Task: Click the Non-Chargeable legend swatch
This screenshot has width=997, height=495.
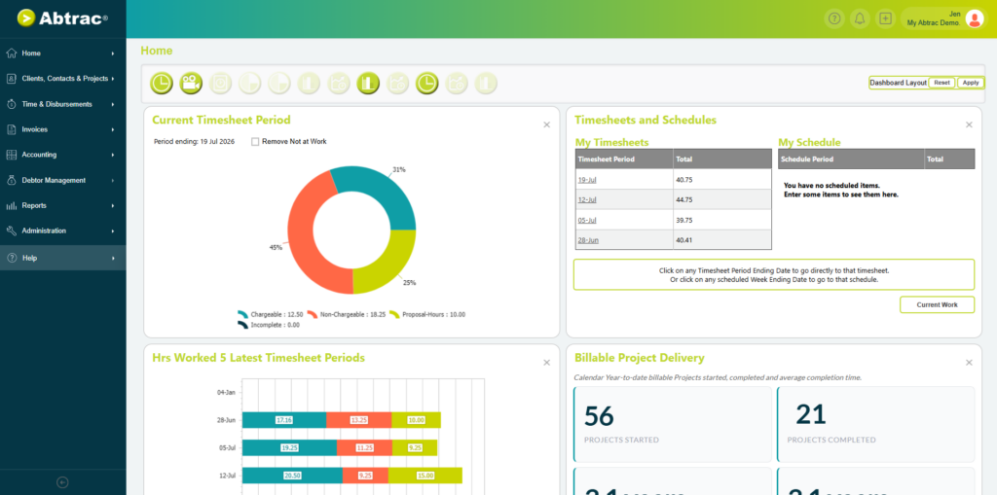Action: point(313,314)
